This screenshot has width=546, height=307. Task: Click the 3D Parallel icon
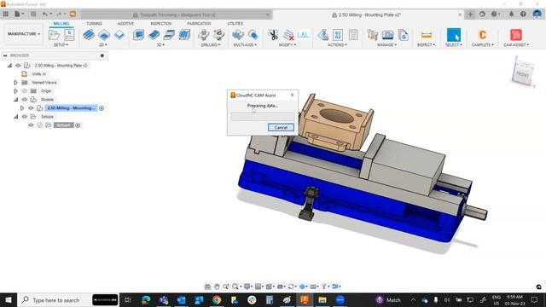(x=169, y=35)
